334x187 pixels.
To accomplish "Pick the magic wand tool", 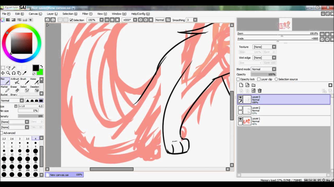I will pyautogui.click(x=14, y=68).
